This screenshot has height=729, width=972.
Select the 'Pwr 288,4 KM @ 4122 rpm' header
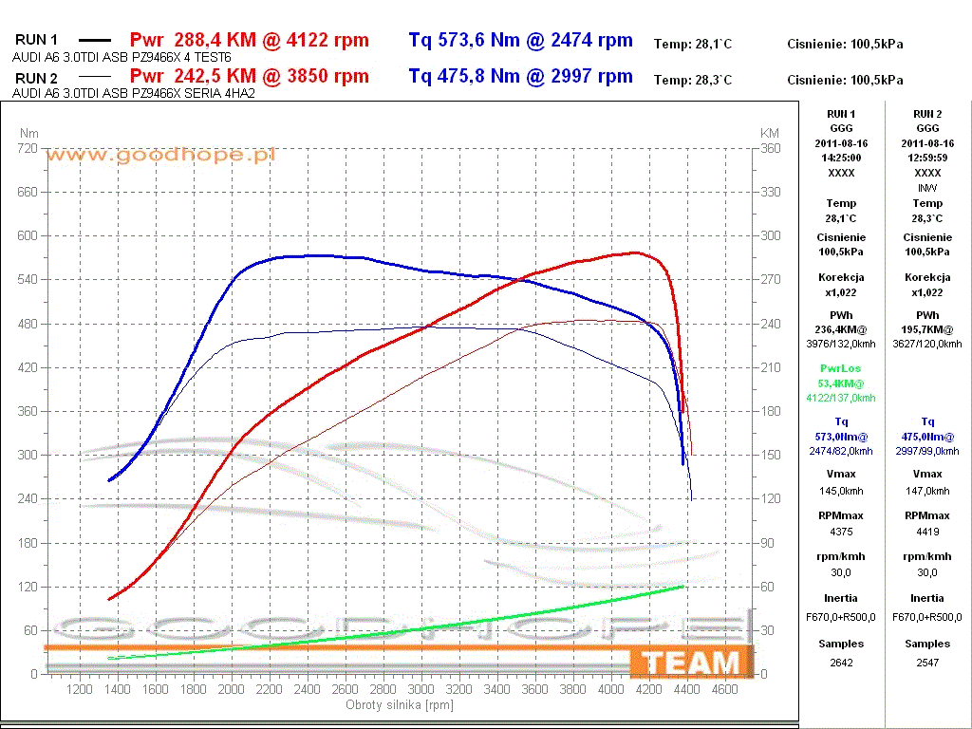(250, 40)
